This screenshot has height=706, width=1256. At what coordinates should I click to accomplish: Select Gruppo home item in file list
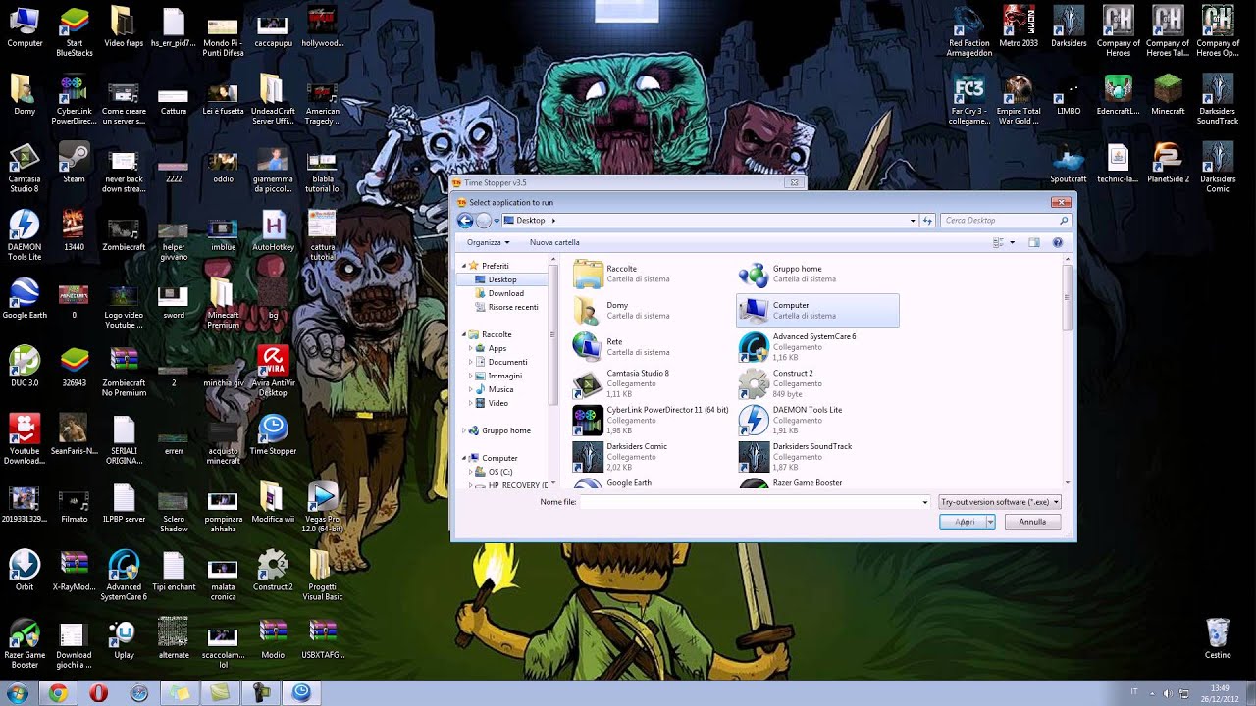click(x=817, y=274)
